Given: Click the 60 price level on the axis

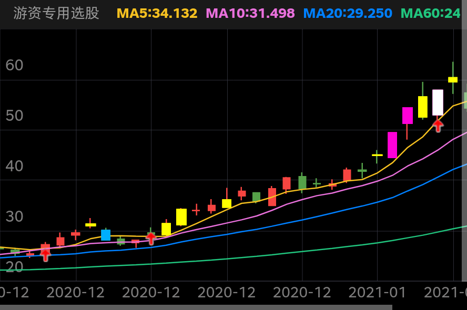Looking at the screenshot, I should point(15,65).
